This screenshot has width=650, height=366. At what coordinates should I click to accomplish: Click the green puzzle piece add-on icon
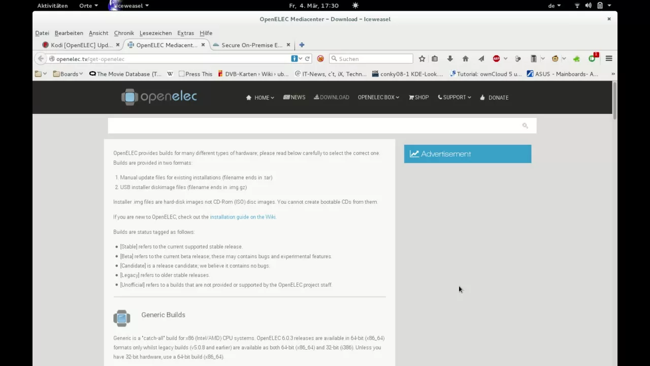(576, 58)
